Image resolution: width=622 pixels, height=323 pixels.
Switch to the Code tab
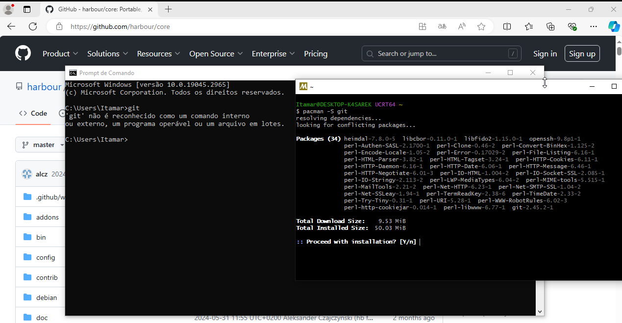pos(33,113)
